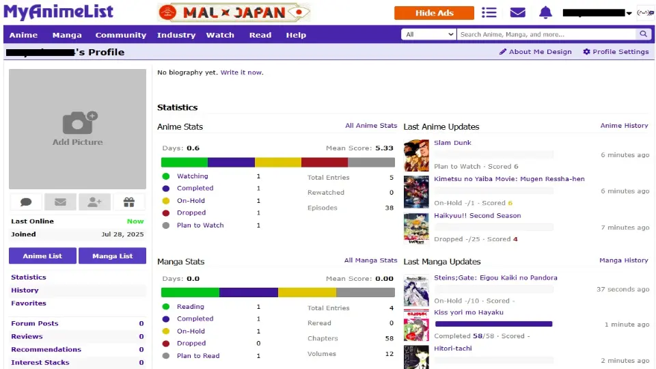This screenshot has height=369, width=656.
Task: Click the anime On-Hold status link
Action: tap(191, 201)
